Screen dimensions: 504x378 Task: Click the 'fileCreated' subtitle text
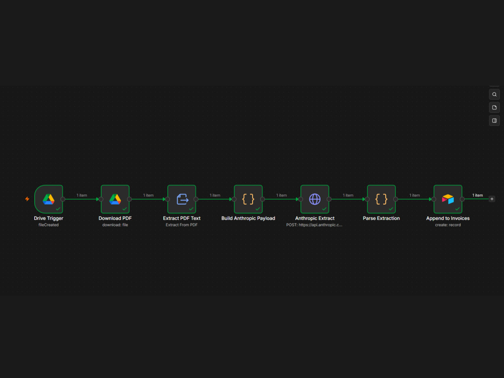[48, 225]
